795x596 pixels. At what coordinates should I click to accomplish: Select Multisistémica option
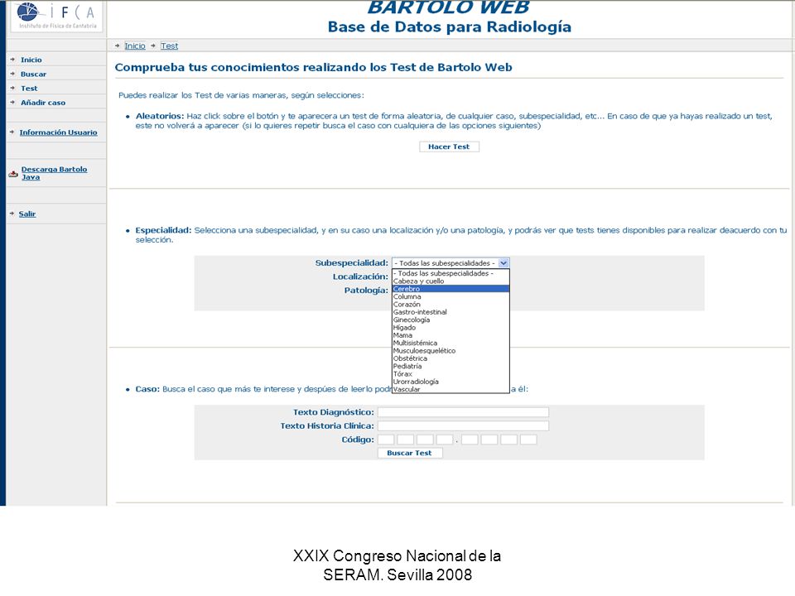(x=450, y=343)
